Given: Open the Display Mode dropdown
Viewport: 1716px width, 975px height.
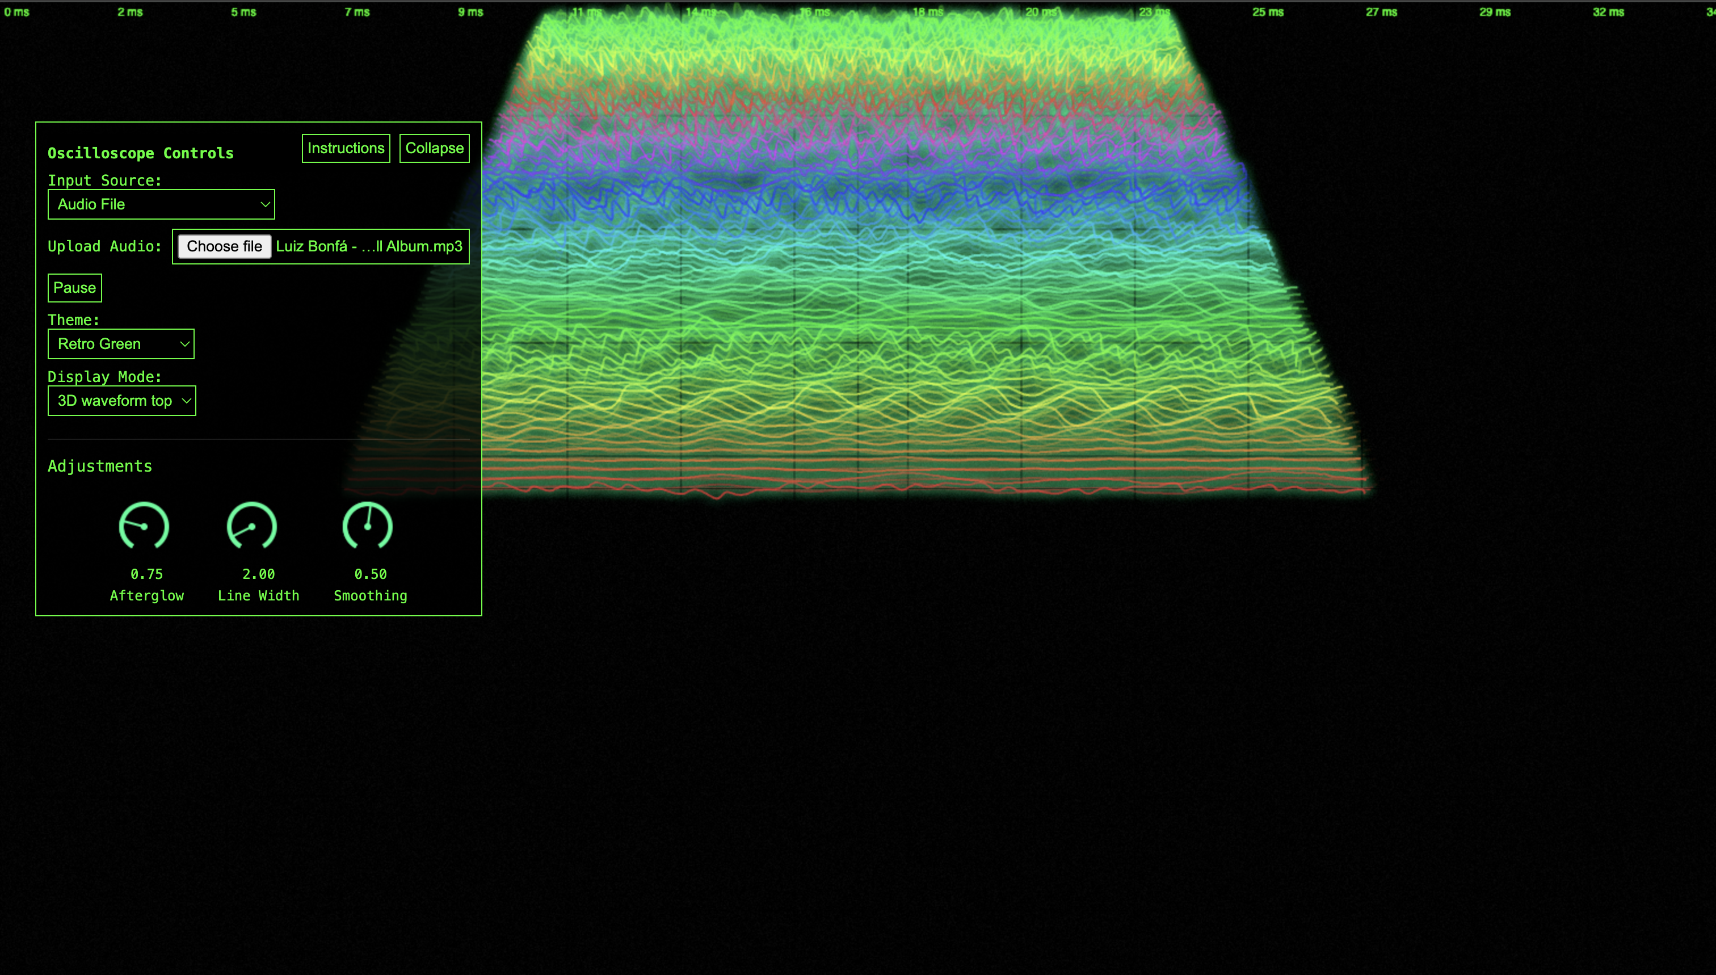Looking at the screenshot, I should [x=122, y=401].
